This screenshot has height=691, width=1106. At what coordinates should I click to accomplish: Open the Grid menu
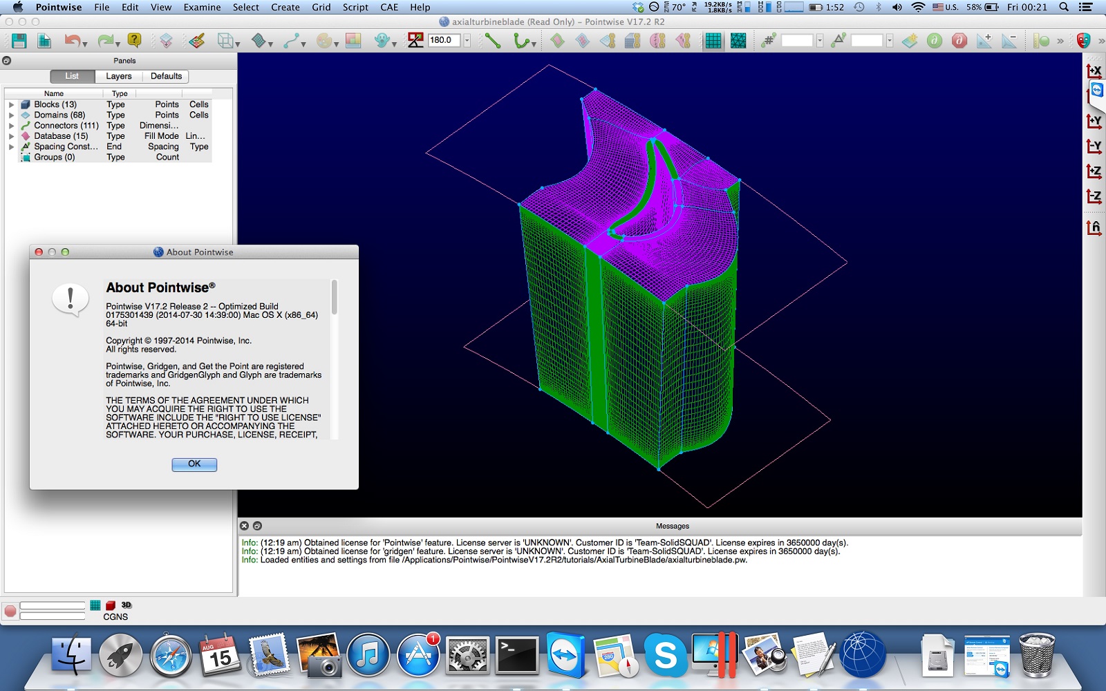pyautogui.click(x=321, y=7)
